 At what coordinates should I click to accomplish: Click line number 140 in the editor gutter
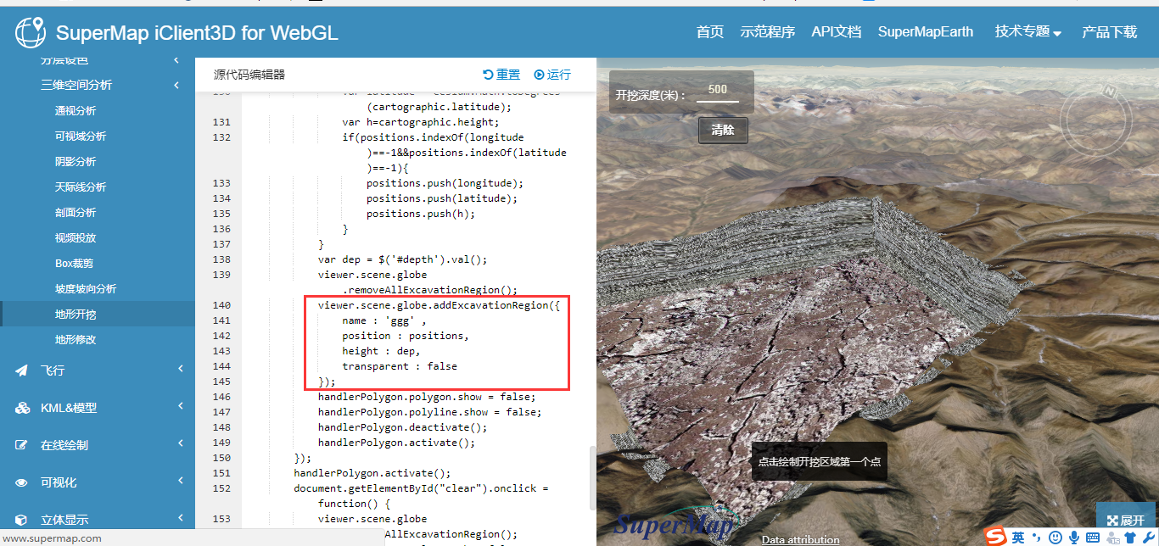coord(221,305)
